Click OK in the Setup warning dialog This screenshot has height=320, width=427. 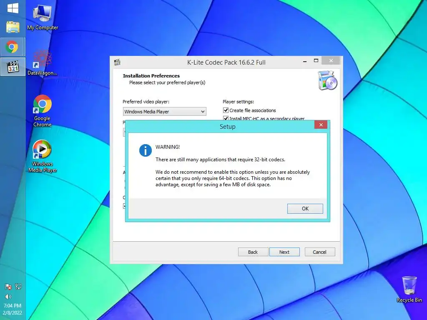(x=305, y=209)
